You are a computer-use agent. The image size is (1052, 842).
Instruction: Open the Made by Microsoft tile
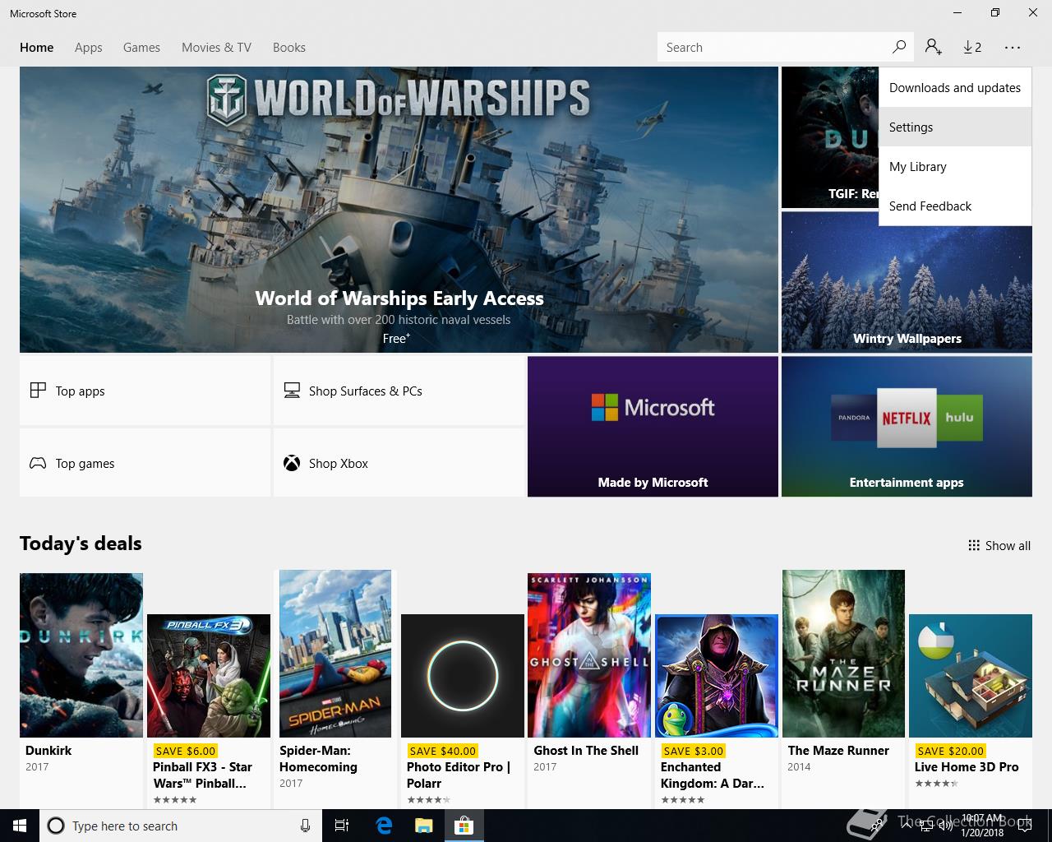pos(653,426)
